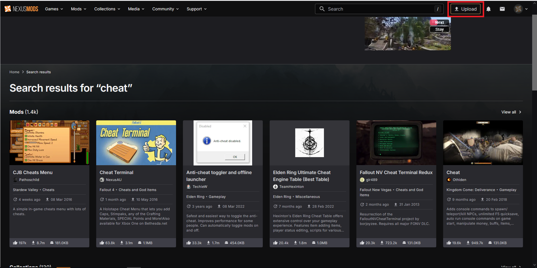This screenshot has width=537, height=268.
Task: Click into the Search input field
Action: point(379,9)
